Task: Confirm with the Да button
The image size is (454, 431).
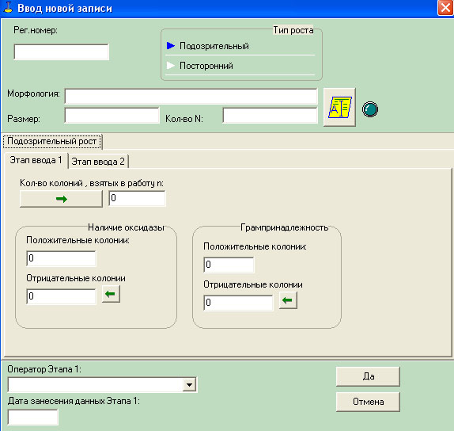Action: pos(368,376)
